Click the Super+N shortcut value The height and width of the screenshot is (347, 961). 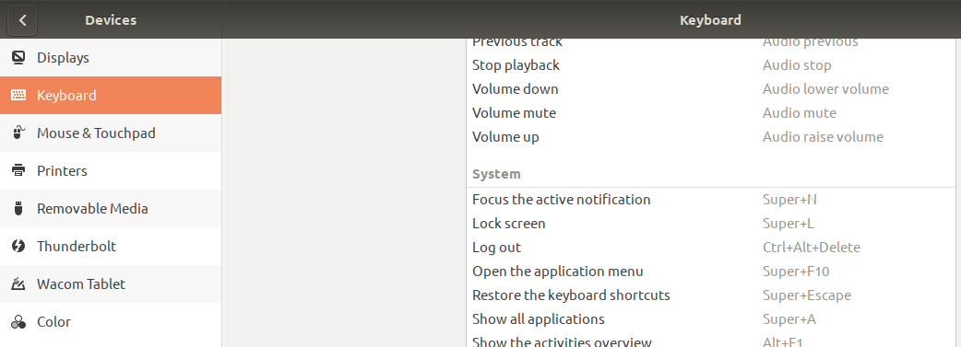(789, 200)
